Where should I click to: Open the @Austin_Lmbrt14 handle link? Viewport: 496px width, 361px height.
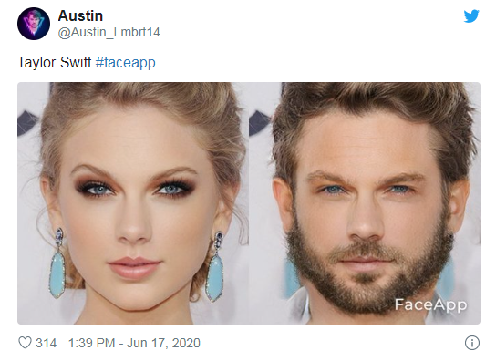[108, 32]
